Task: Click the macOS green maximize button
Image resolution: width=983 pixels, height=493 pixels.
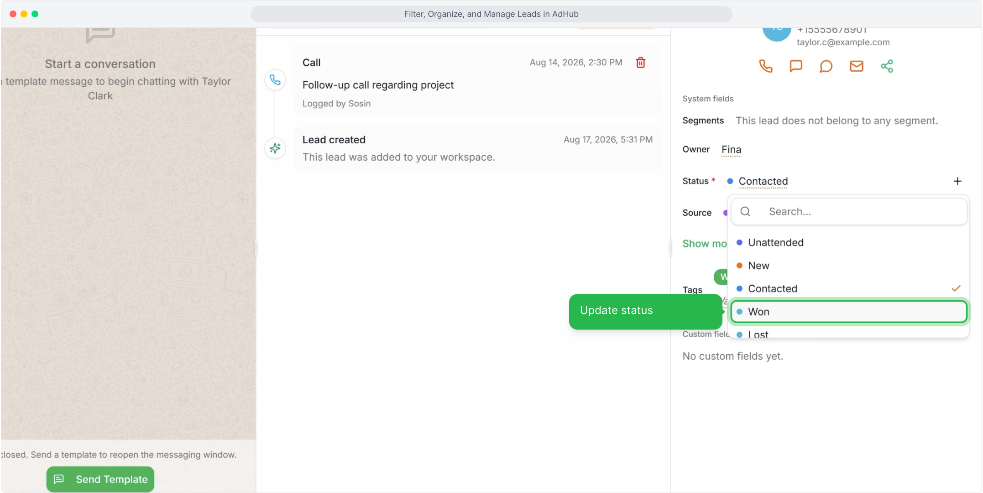Action: point(35,14)
